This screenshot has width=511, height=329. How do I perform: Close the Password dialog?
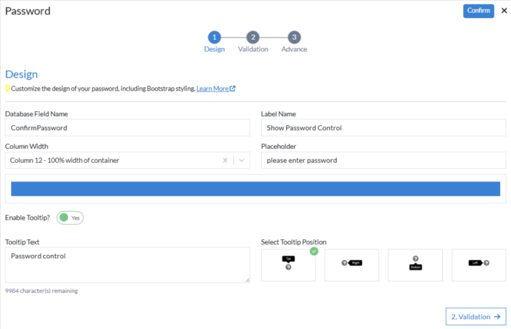[504, 11]
